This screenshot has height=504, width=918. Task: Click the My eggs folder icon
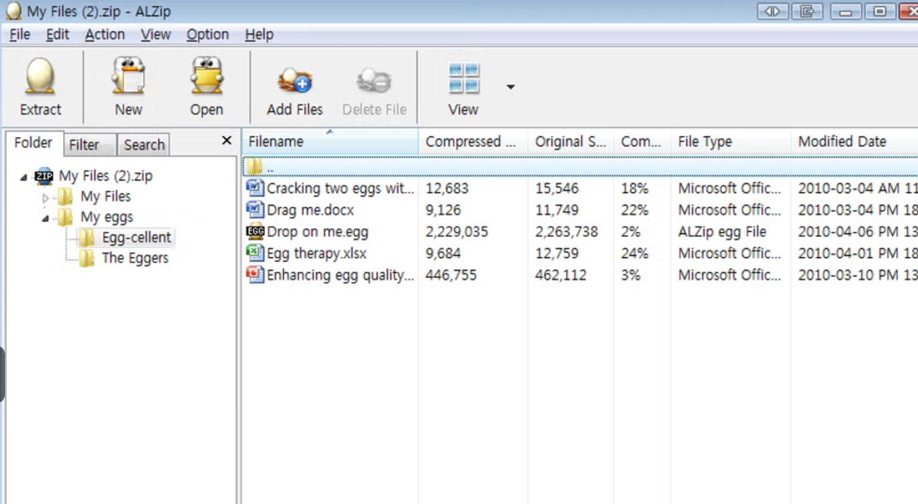pos(66,217)
